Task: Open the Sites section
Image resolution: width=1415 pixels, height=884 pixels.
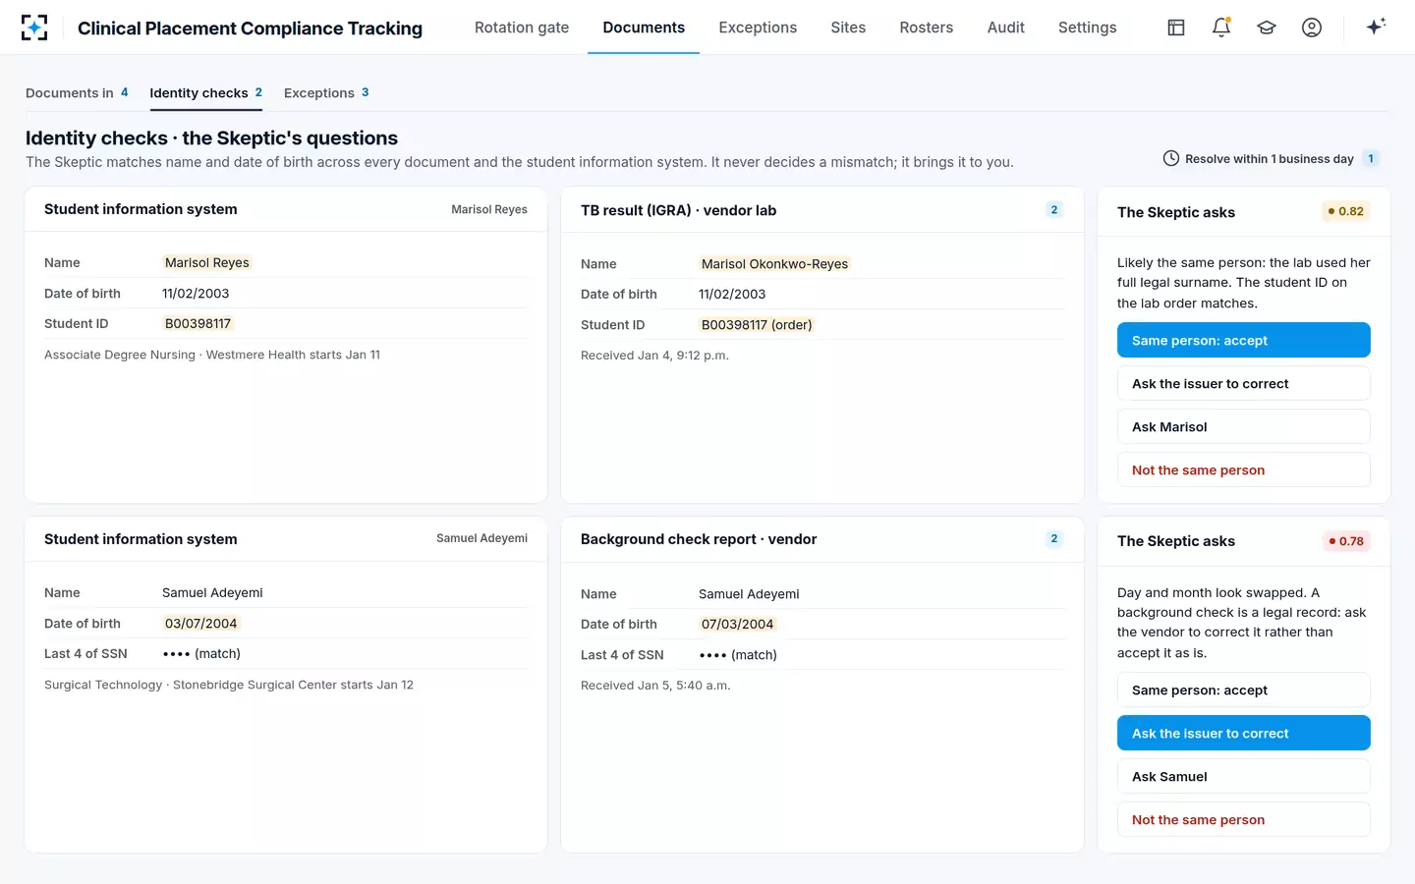Action: [848, 28]
